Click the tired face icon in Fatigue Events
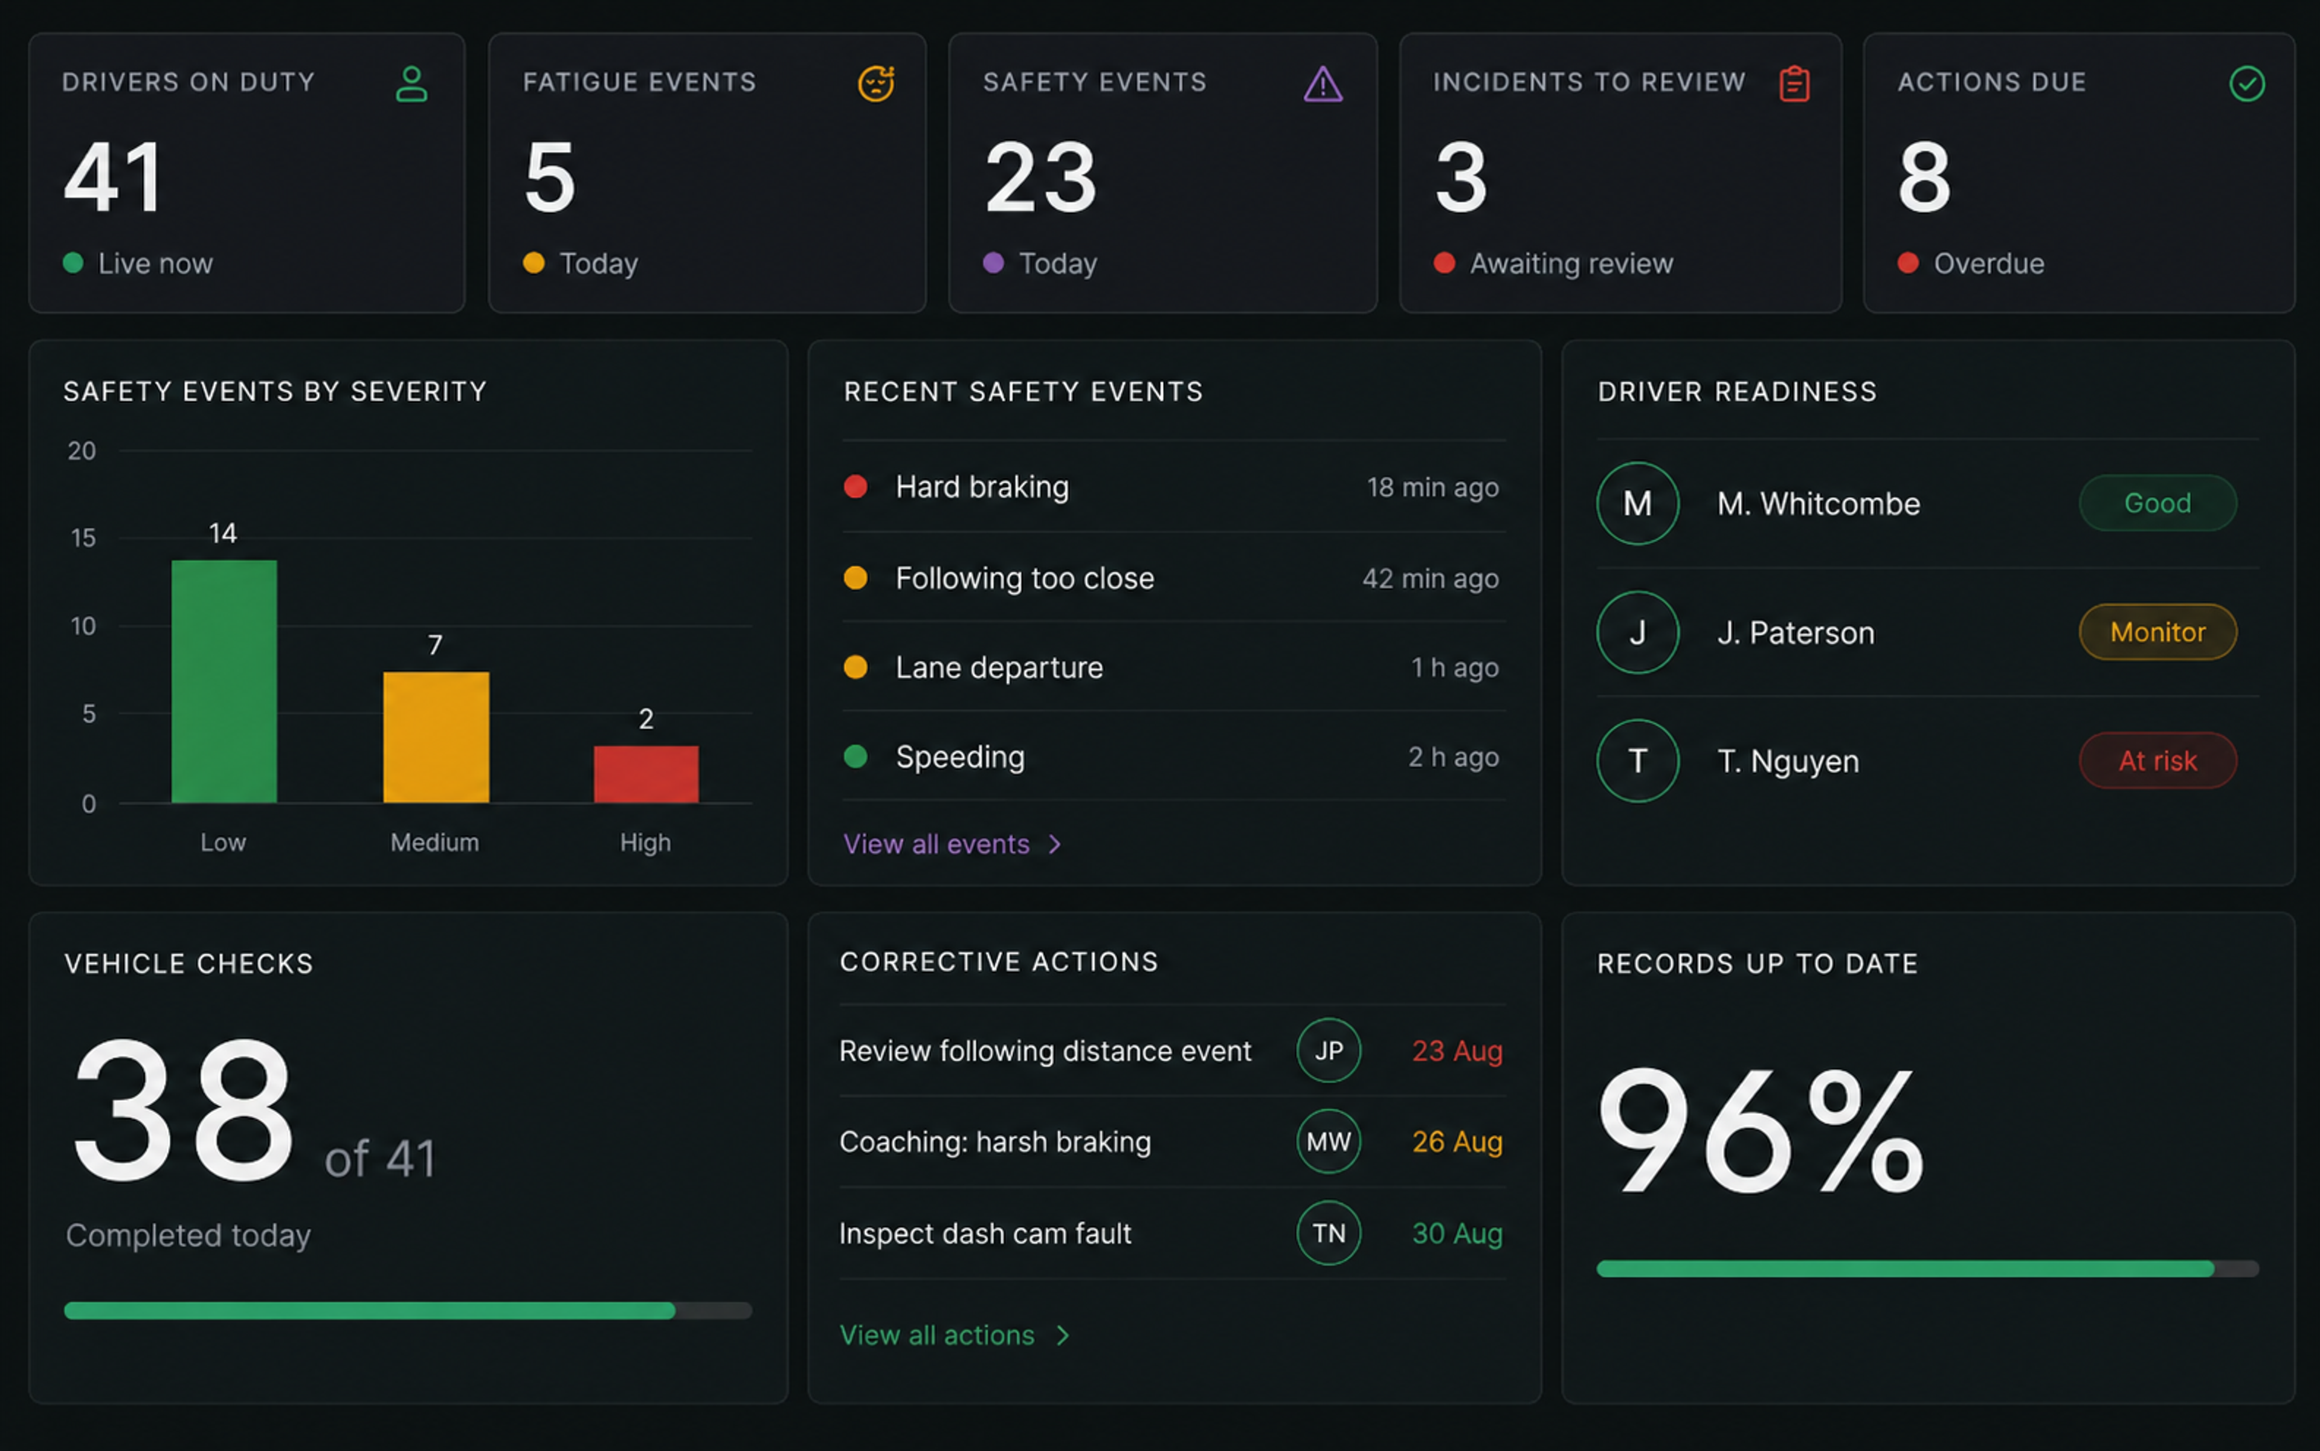 875,83
